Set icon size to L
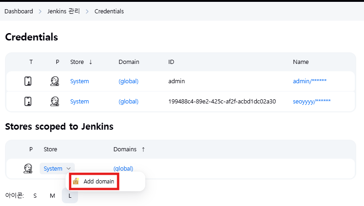 [x=70, y=196]
